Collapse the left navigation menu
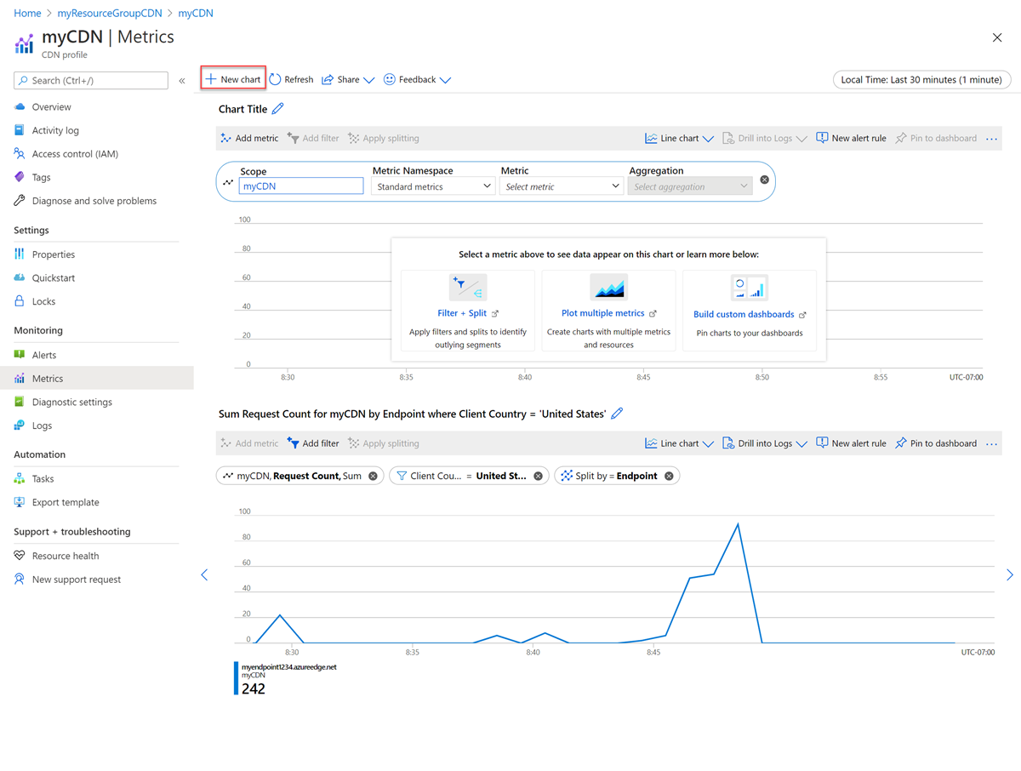This screenshot has height=771, width=1021. [182, 81]
